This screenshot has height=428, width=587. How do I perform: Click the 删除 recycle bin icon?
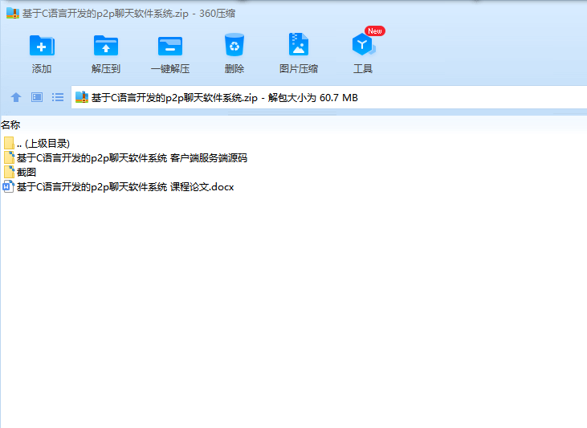point(234,45)
